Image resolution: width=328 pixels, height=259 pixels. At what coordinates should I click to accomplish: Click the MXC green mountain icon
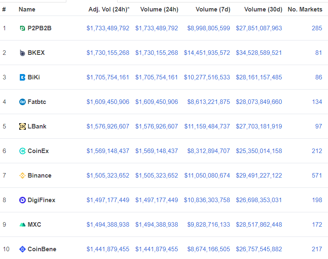(x=23, y=225)
